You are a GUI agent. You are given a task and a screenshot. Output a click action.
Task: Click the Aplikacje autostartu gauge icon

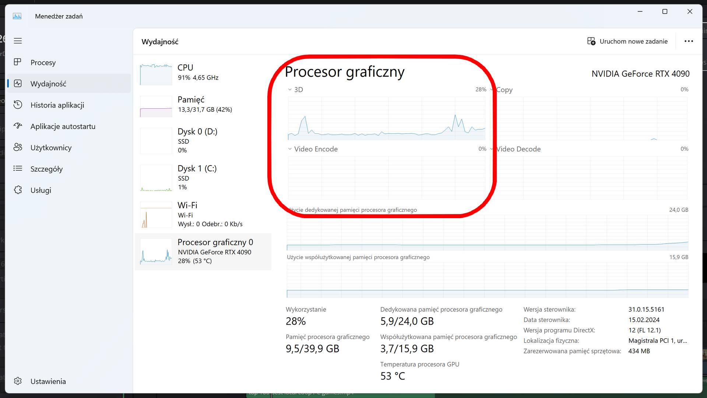pos(18,126)
